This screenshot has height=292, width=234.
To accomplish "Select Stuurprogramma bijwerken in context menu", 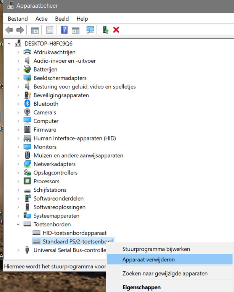I will click(x=156, y=249).
